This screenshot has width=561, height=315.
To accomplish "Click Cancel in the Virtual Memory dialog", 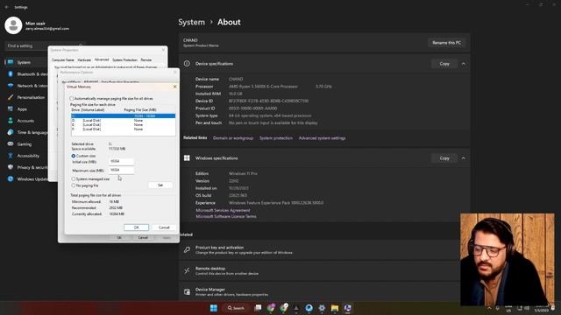I will 164,227.
